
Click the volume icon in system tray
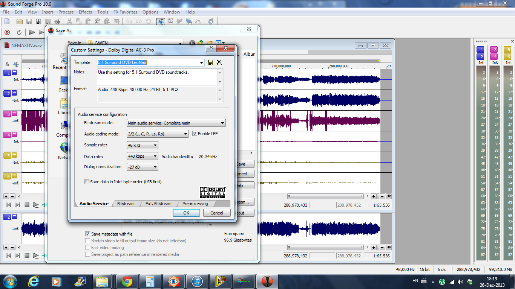(x=460, y=281)
